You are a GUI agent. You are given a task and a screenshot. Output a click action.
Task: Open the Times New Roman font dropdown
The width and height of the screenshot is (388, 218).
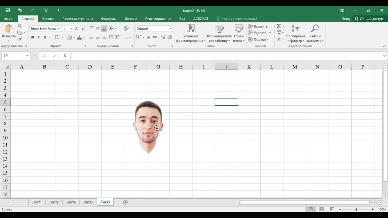(x=59, y=29)
